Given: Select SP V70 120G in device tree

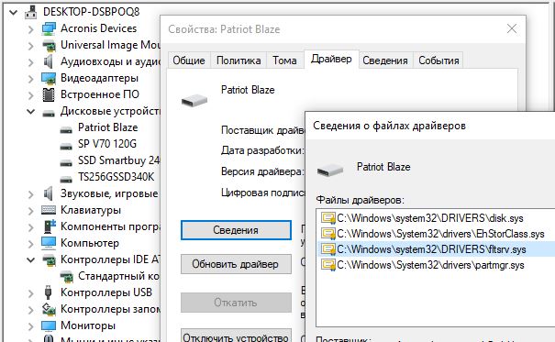Looking at the screenshot, I should coord(107,144).
